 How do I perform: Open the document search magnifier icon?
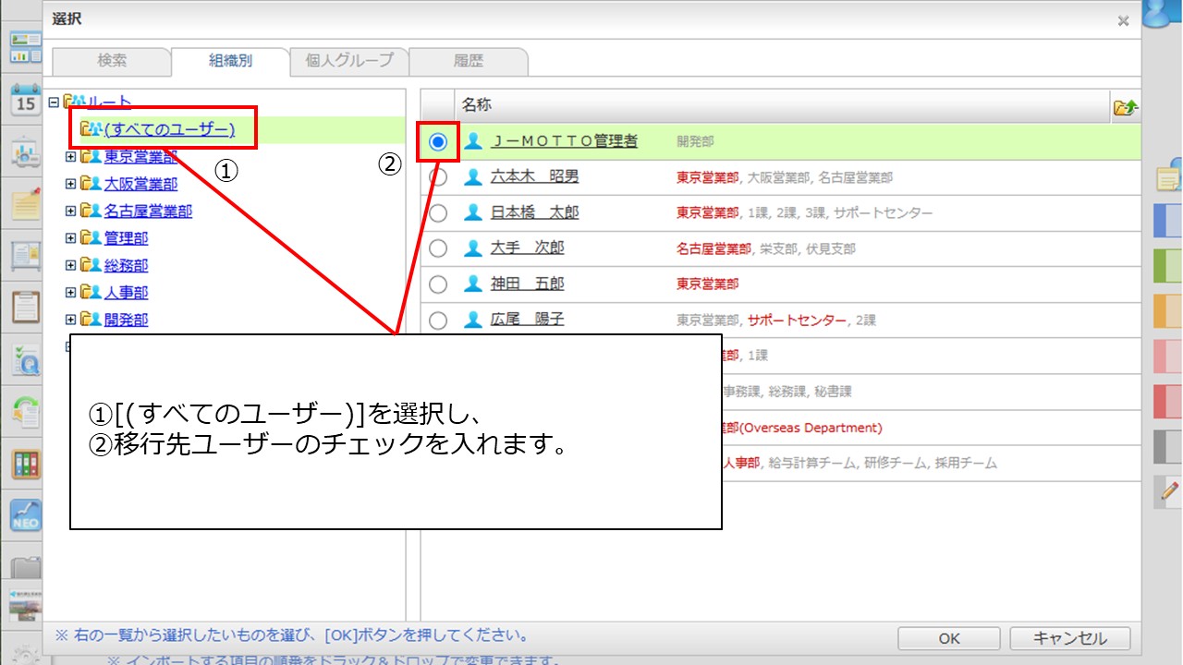pyautogui.click(x=25, y=360)
